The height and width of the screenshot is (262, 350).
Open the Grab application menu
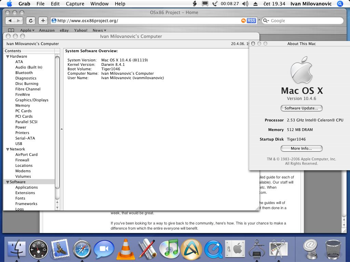tap(24, 4)
